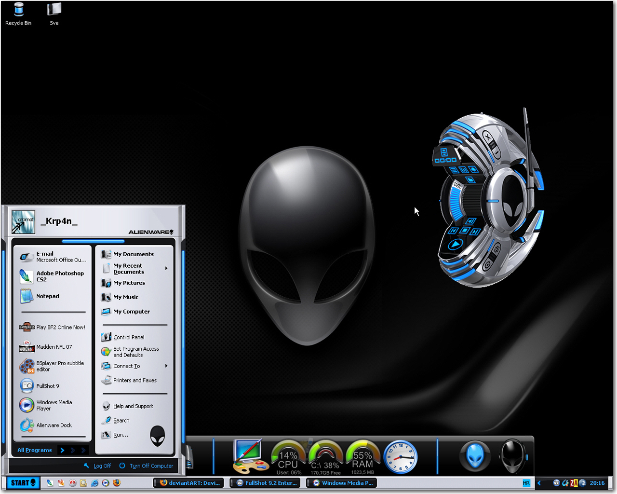
Task: Click the Play button on media player skin
Action: click(456, 244)
